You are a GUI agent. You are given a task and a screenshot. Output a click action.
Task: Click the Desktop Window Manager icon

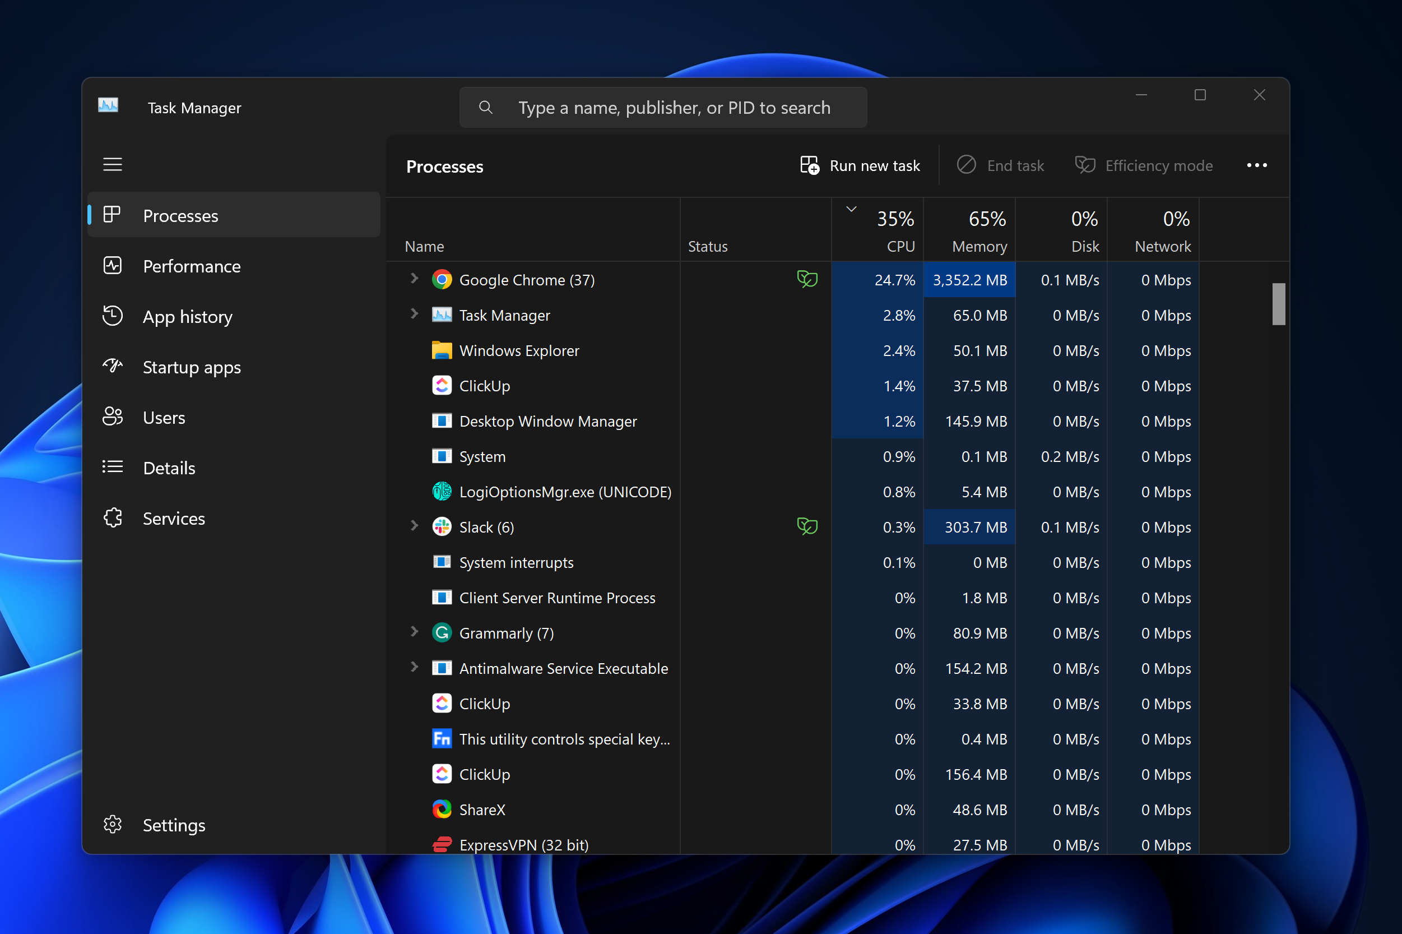pyautogui.click(x=442, y=421)
